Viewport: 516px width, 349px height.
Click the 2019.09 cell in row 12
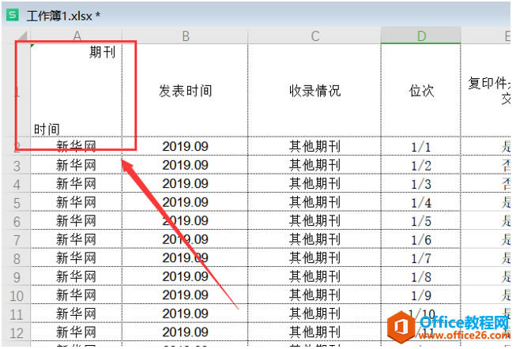tap(185, 332)
